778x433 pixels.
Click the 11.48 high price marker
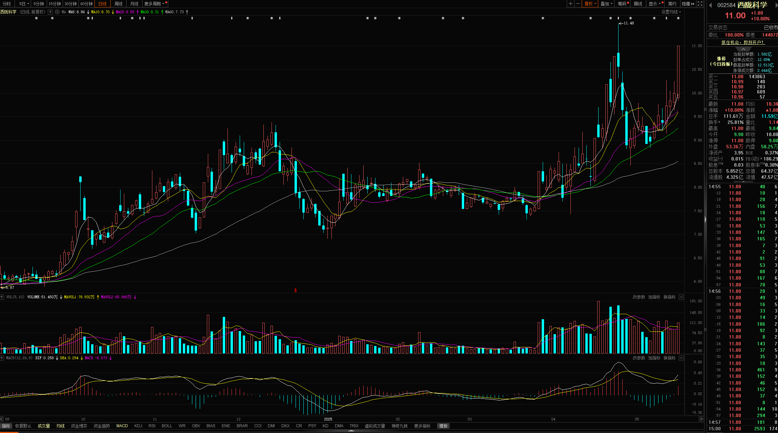pos(628,23)
